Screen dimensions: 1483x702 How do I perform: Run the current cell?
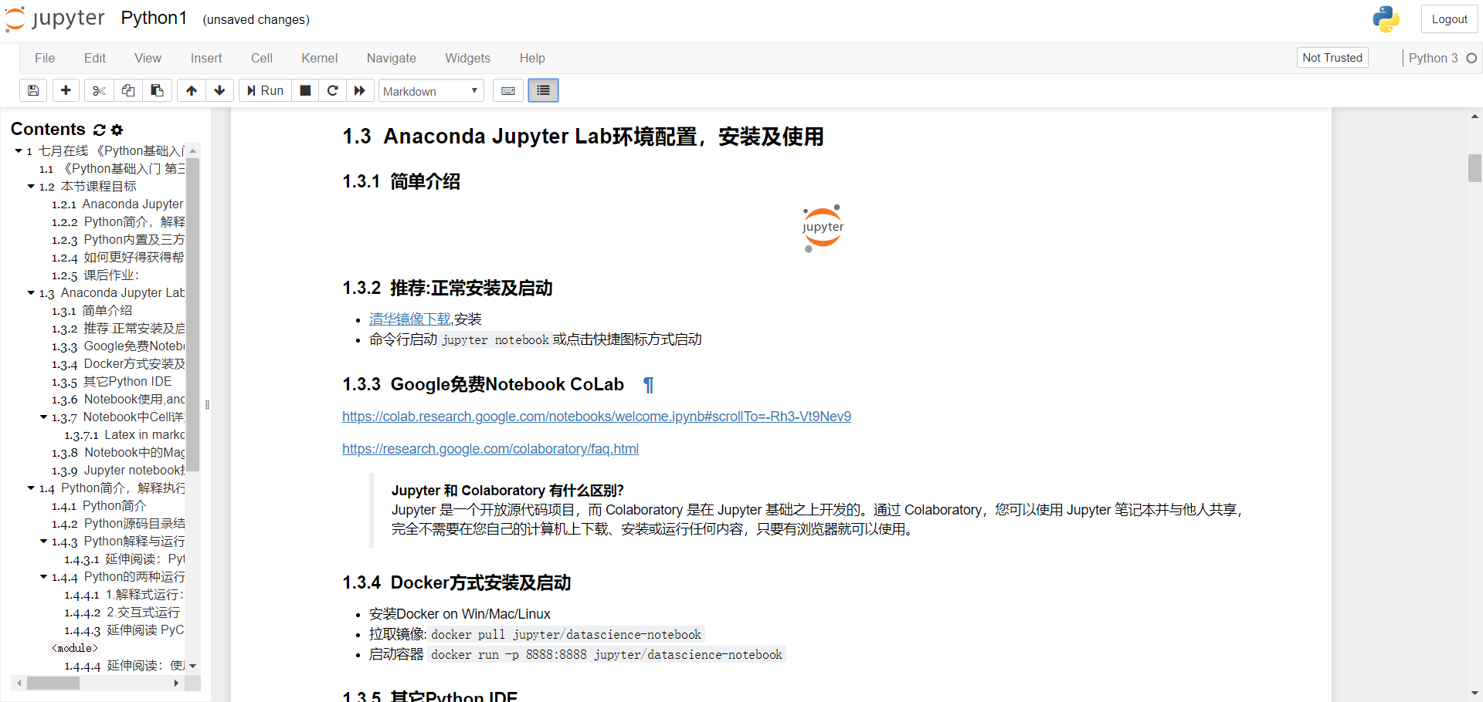265,91
